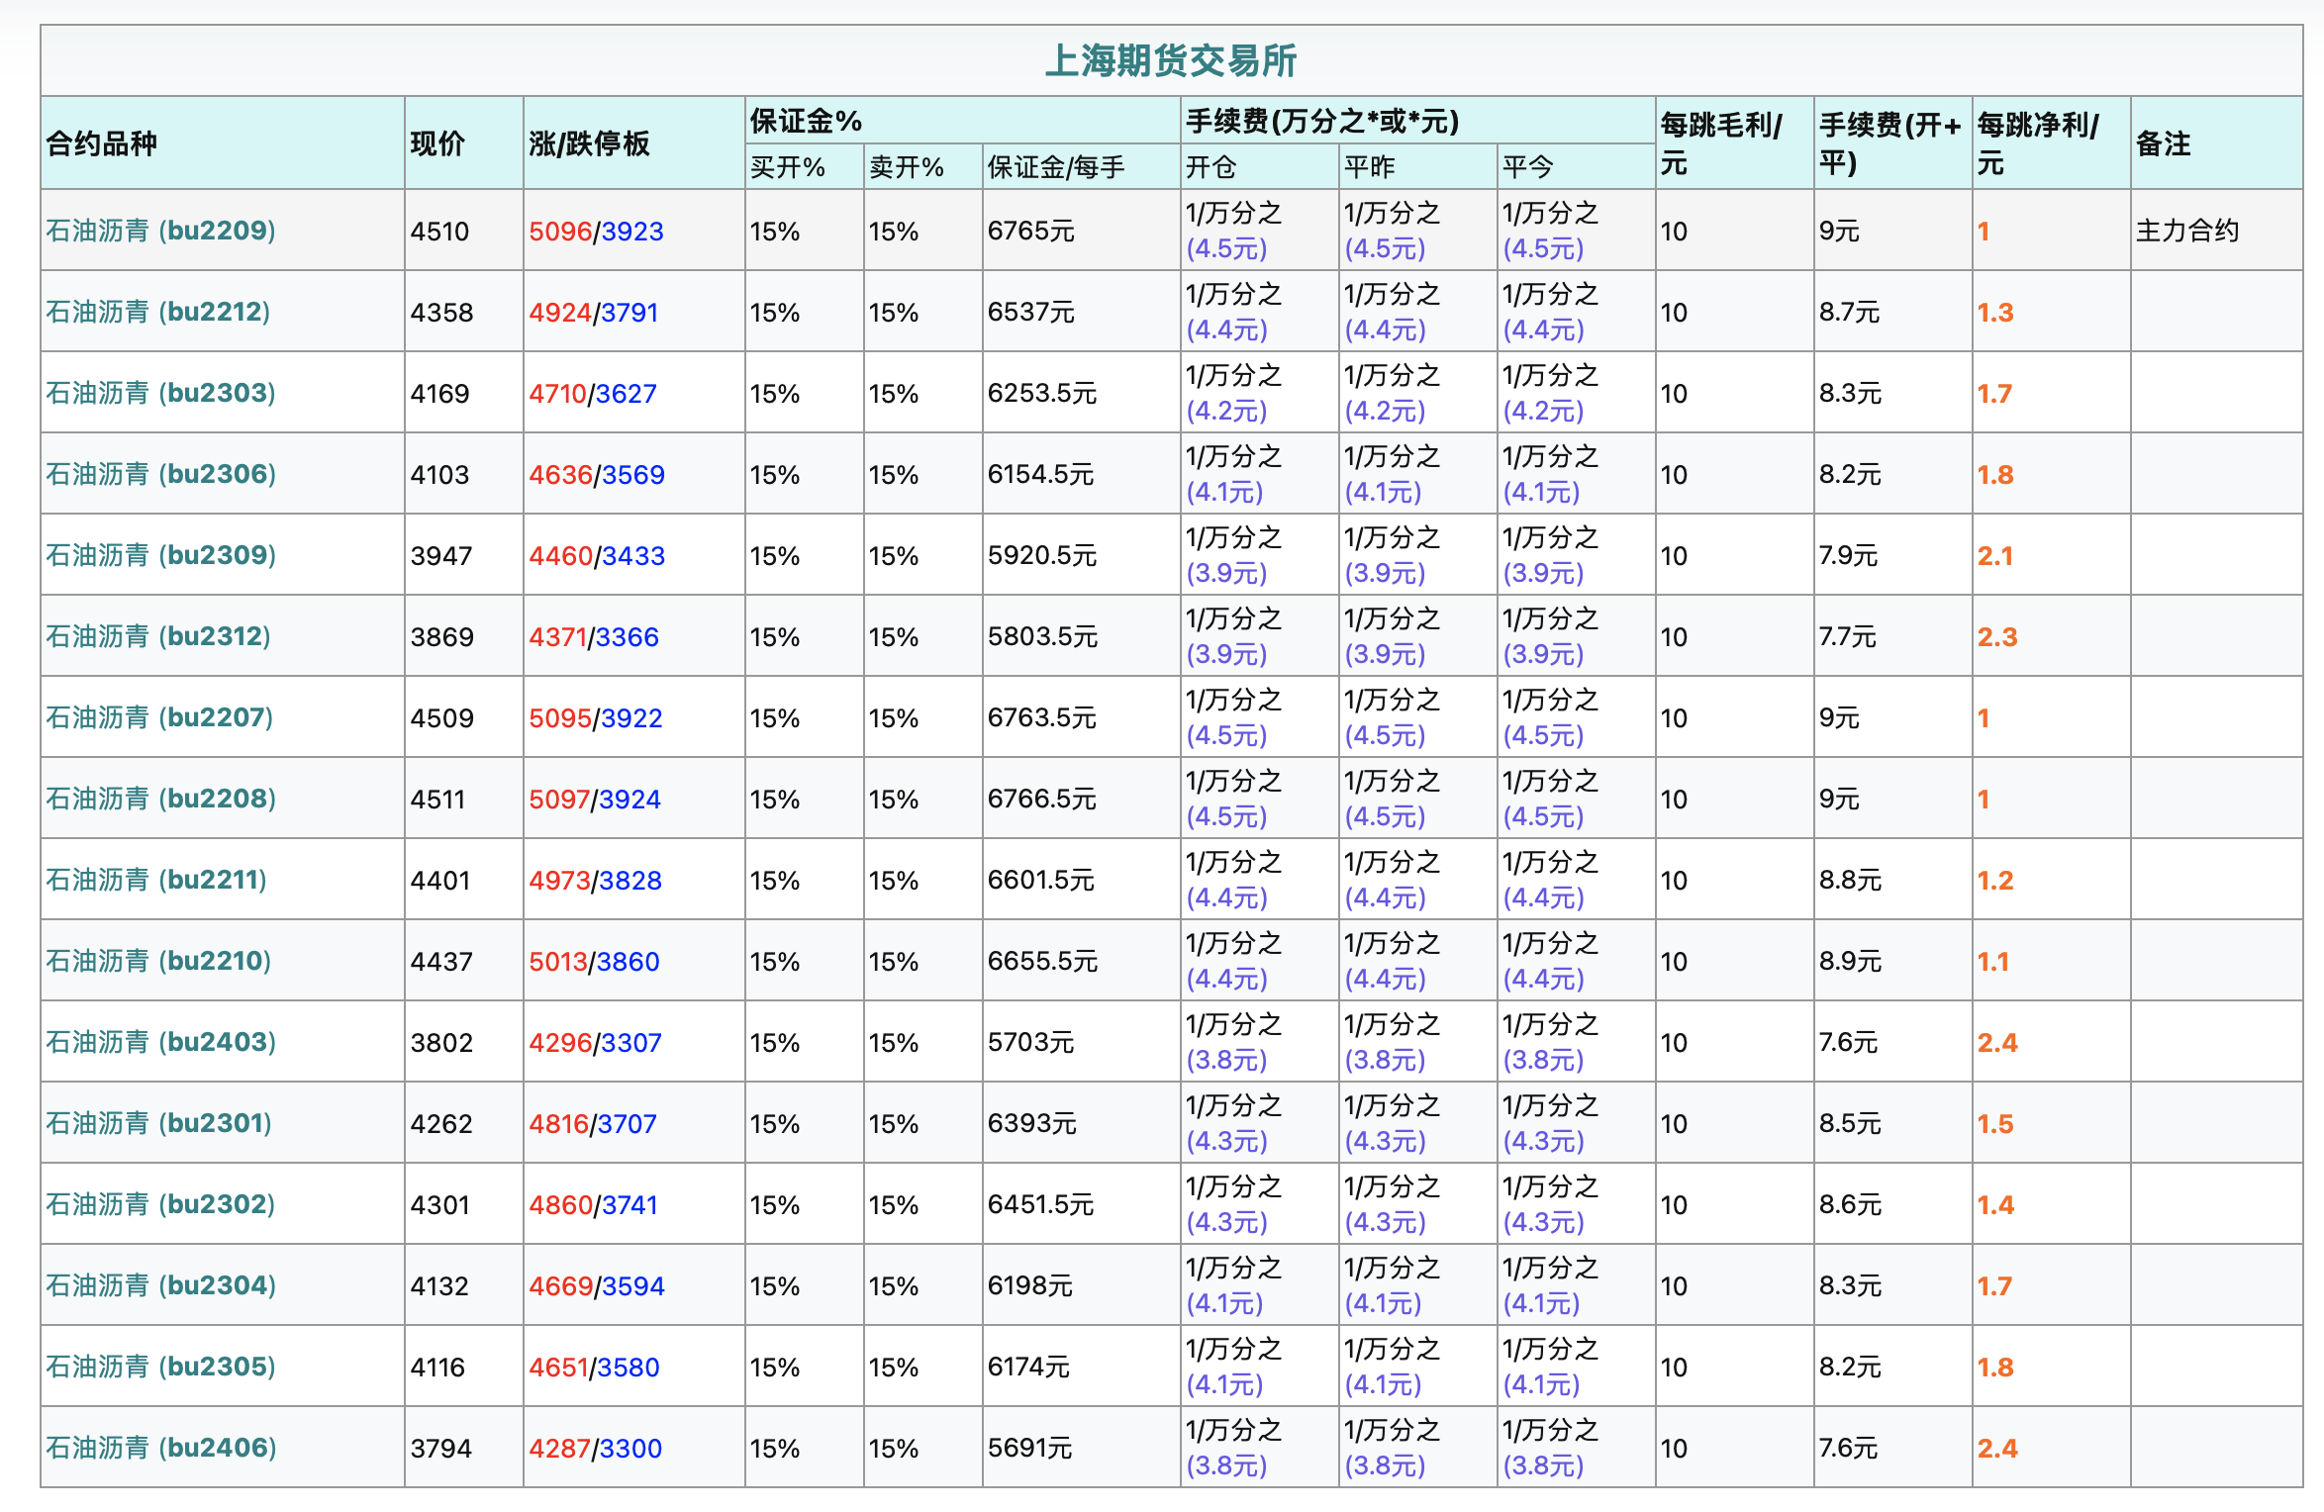The height and width of the screenshot is (1512, 2324).
Task: Open the 石油沥青 (bu2209) contract link
Action: [x=160, y=231]
